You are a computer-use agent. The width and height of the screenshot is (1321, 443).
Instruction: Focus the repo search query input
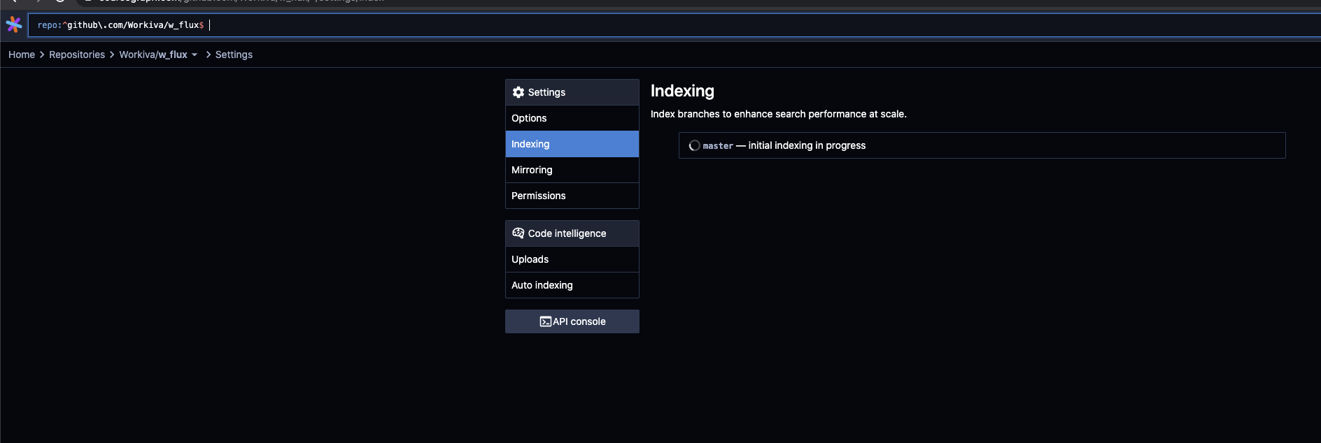click(674, 25)
